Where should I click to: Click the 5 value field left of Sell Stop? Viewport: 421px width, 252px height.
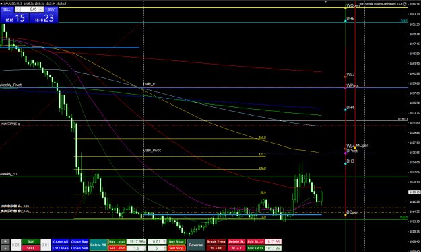(x=157, y=248)
